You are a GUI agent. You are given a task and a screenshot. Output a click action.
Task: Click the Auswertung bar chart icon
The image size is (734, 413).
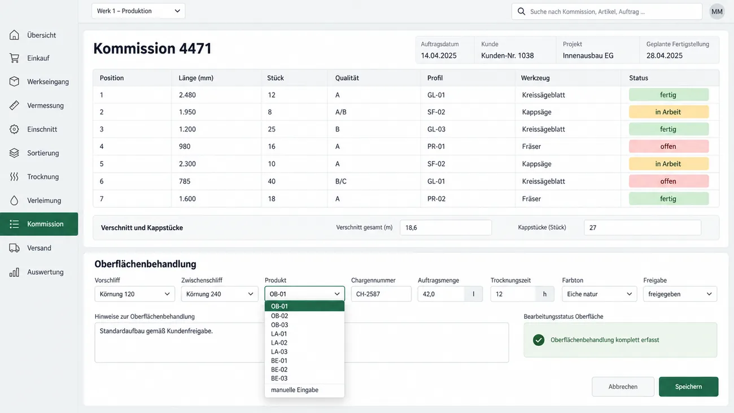[x=14, y=272]
